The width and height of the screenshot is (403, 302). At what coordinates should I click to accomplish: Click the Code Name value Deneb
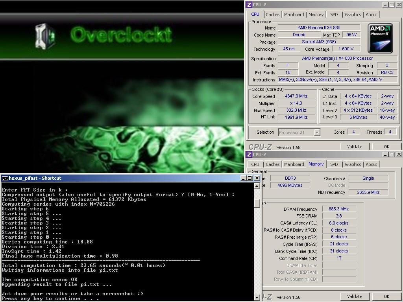299,35
